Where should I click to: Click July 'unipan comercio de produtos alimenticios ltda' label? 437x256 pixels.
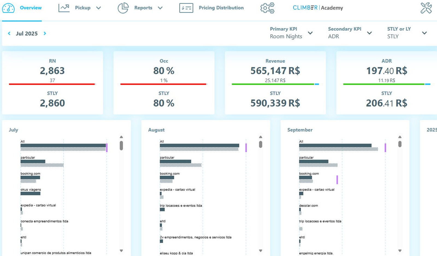click(56, 253)
